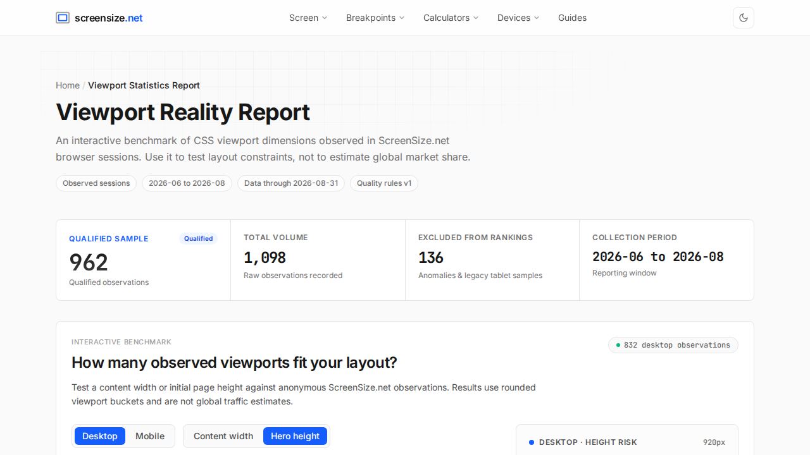Click the Data through 2026-08-31 tag
Screen dimensions: 810x455
tap(291, 183)
